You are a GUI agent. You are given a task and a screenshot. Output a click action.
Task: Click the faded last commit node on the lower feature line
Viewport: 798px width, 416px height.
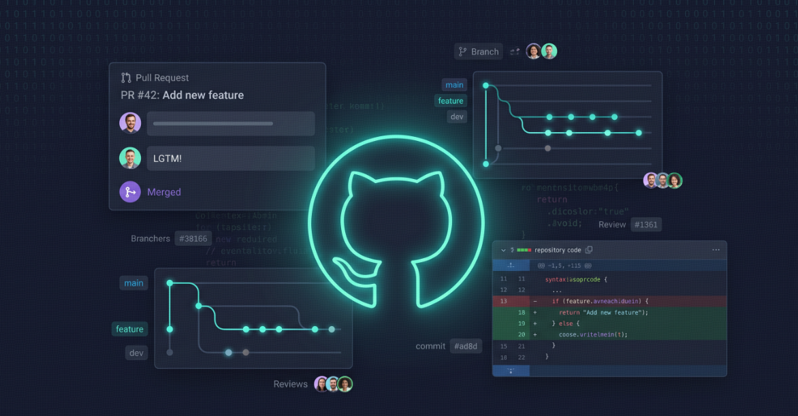pos(332,330)
